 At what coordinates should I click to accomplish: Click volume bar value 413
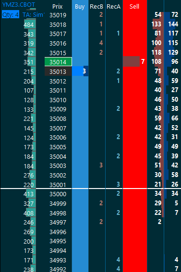coord(28,194)
